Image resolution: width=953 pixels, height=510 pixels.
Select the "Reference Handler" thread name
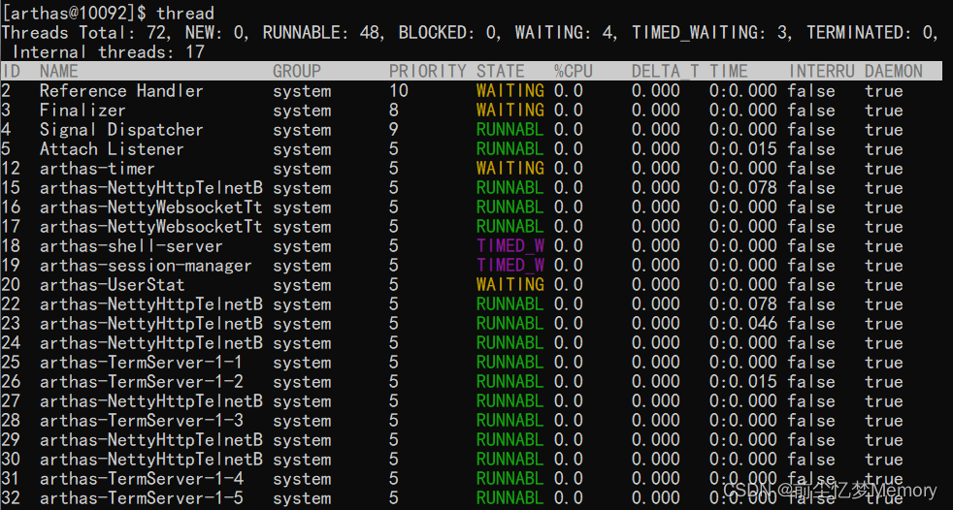(x=121, y=90)
